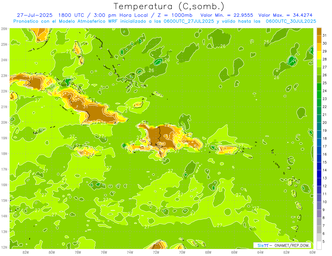332x256 pixels.
Task: Click the "60W" longitude axis label
Action: point(312,252)
